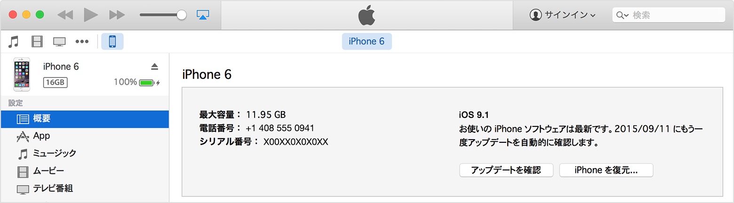Click the fast forward button
Image resolution: width=734 pixels, height=203 pixels.
coord(117,15)
